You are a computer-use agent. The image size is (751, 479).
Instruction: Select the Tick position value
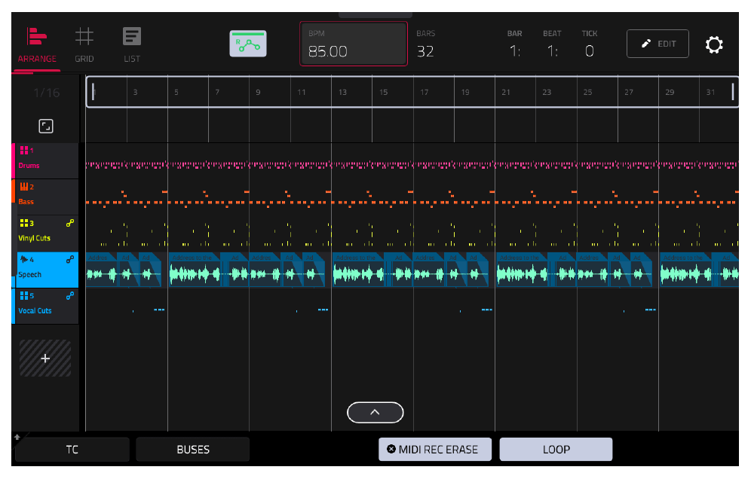coord(590,51)
